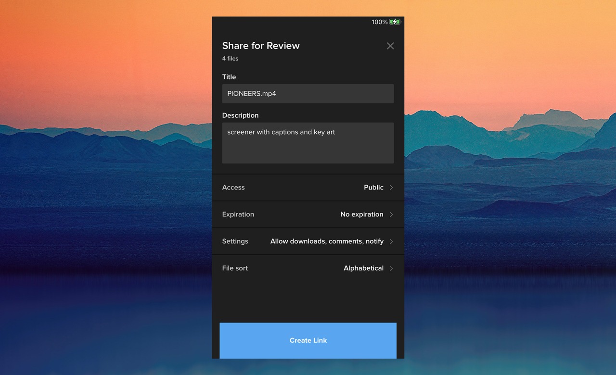The image size is (616, 375).
Task: Click the Description label
Action: 240,115
